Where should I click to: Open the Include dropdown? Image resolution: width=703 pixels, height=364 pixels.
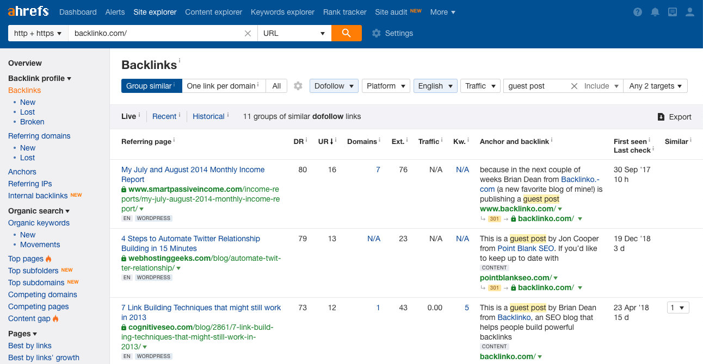(602, 86)
